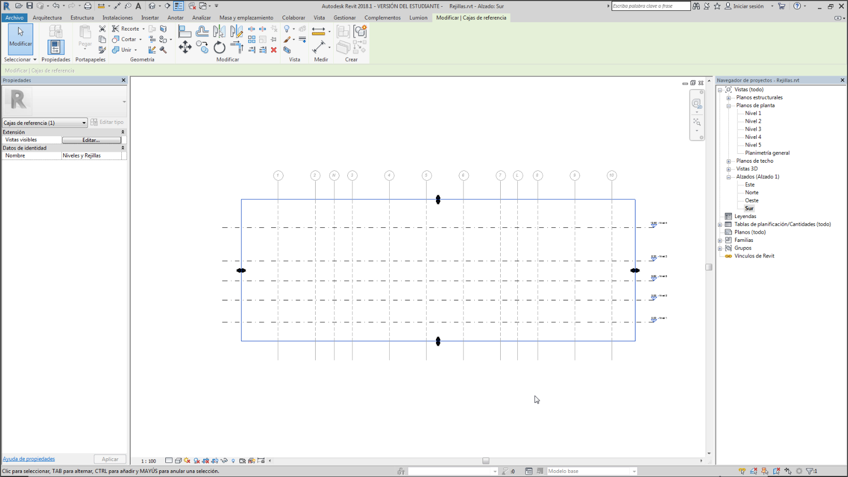The image size is (848, 477).
Task: Click the Undo arrow in quick access toolbar
Action: pyautogui.click(x=55, y=6)
